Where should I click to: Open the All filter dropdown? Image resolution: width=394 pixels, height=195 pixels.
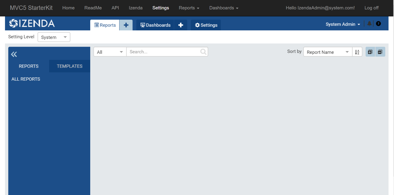pyautogui.click(x=110, y=52)
